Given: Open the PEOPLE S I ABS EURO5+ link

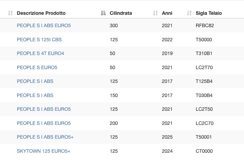Looking at the screenshot, I should point(45,137).
